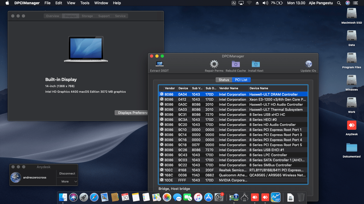364x204 pixels.
Task: Click the Rebuild Cache folder icon
Action: 236,64
